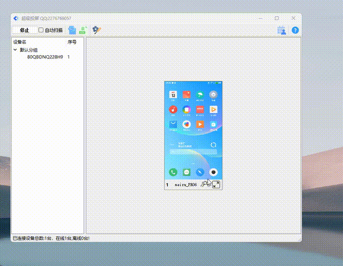Viewport: 343px width, 266px height.
Task: Tap the light-blue bag app in third row
Action: coord(213,124)
